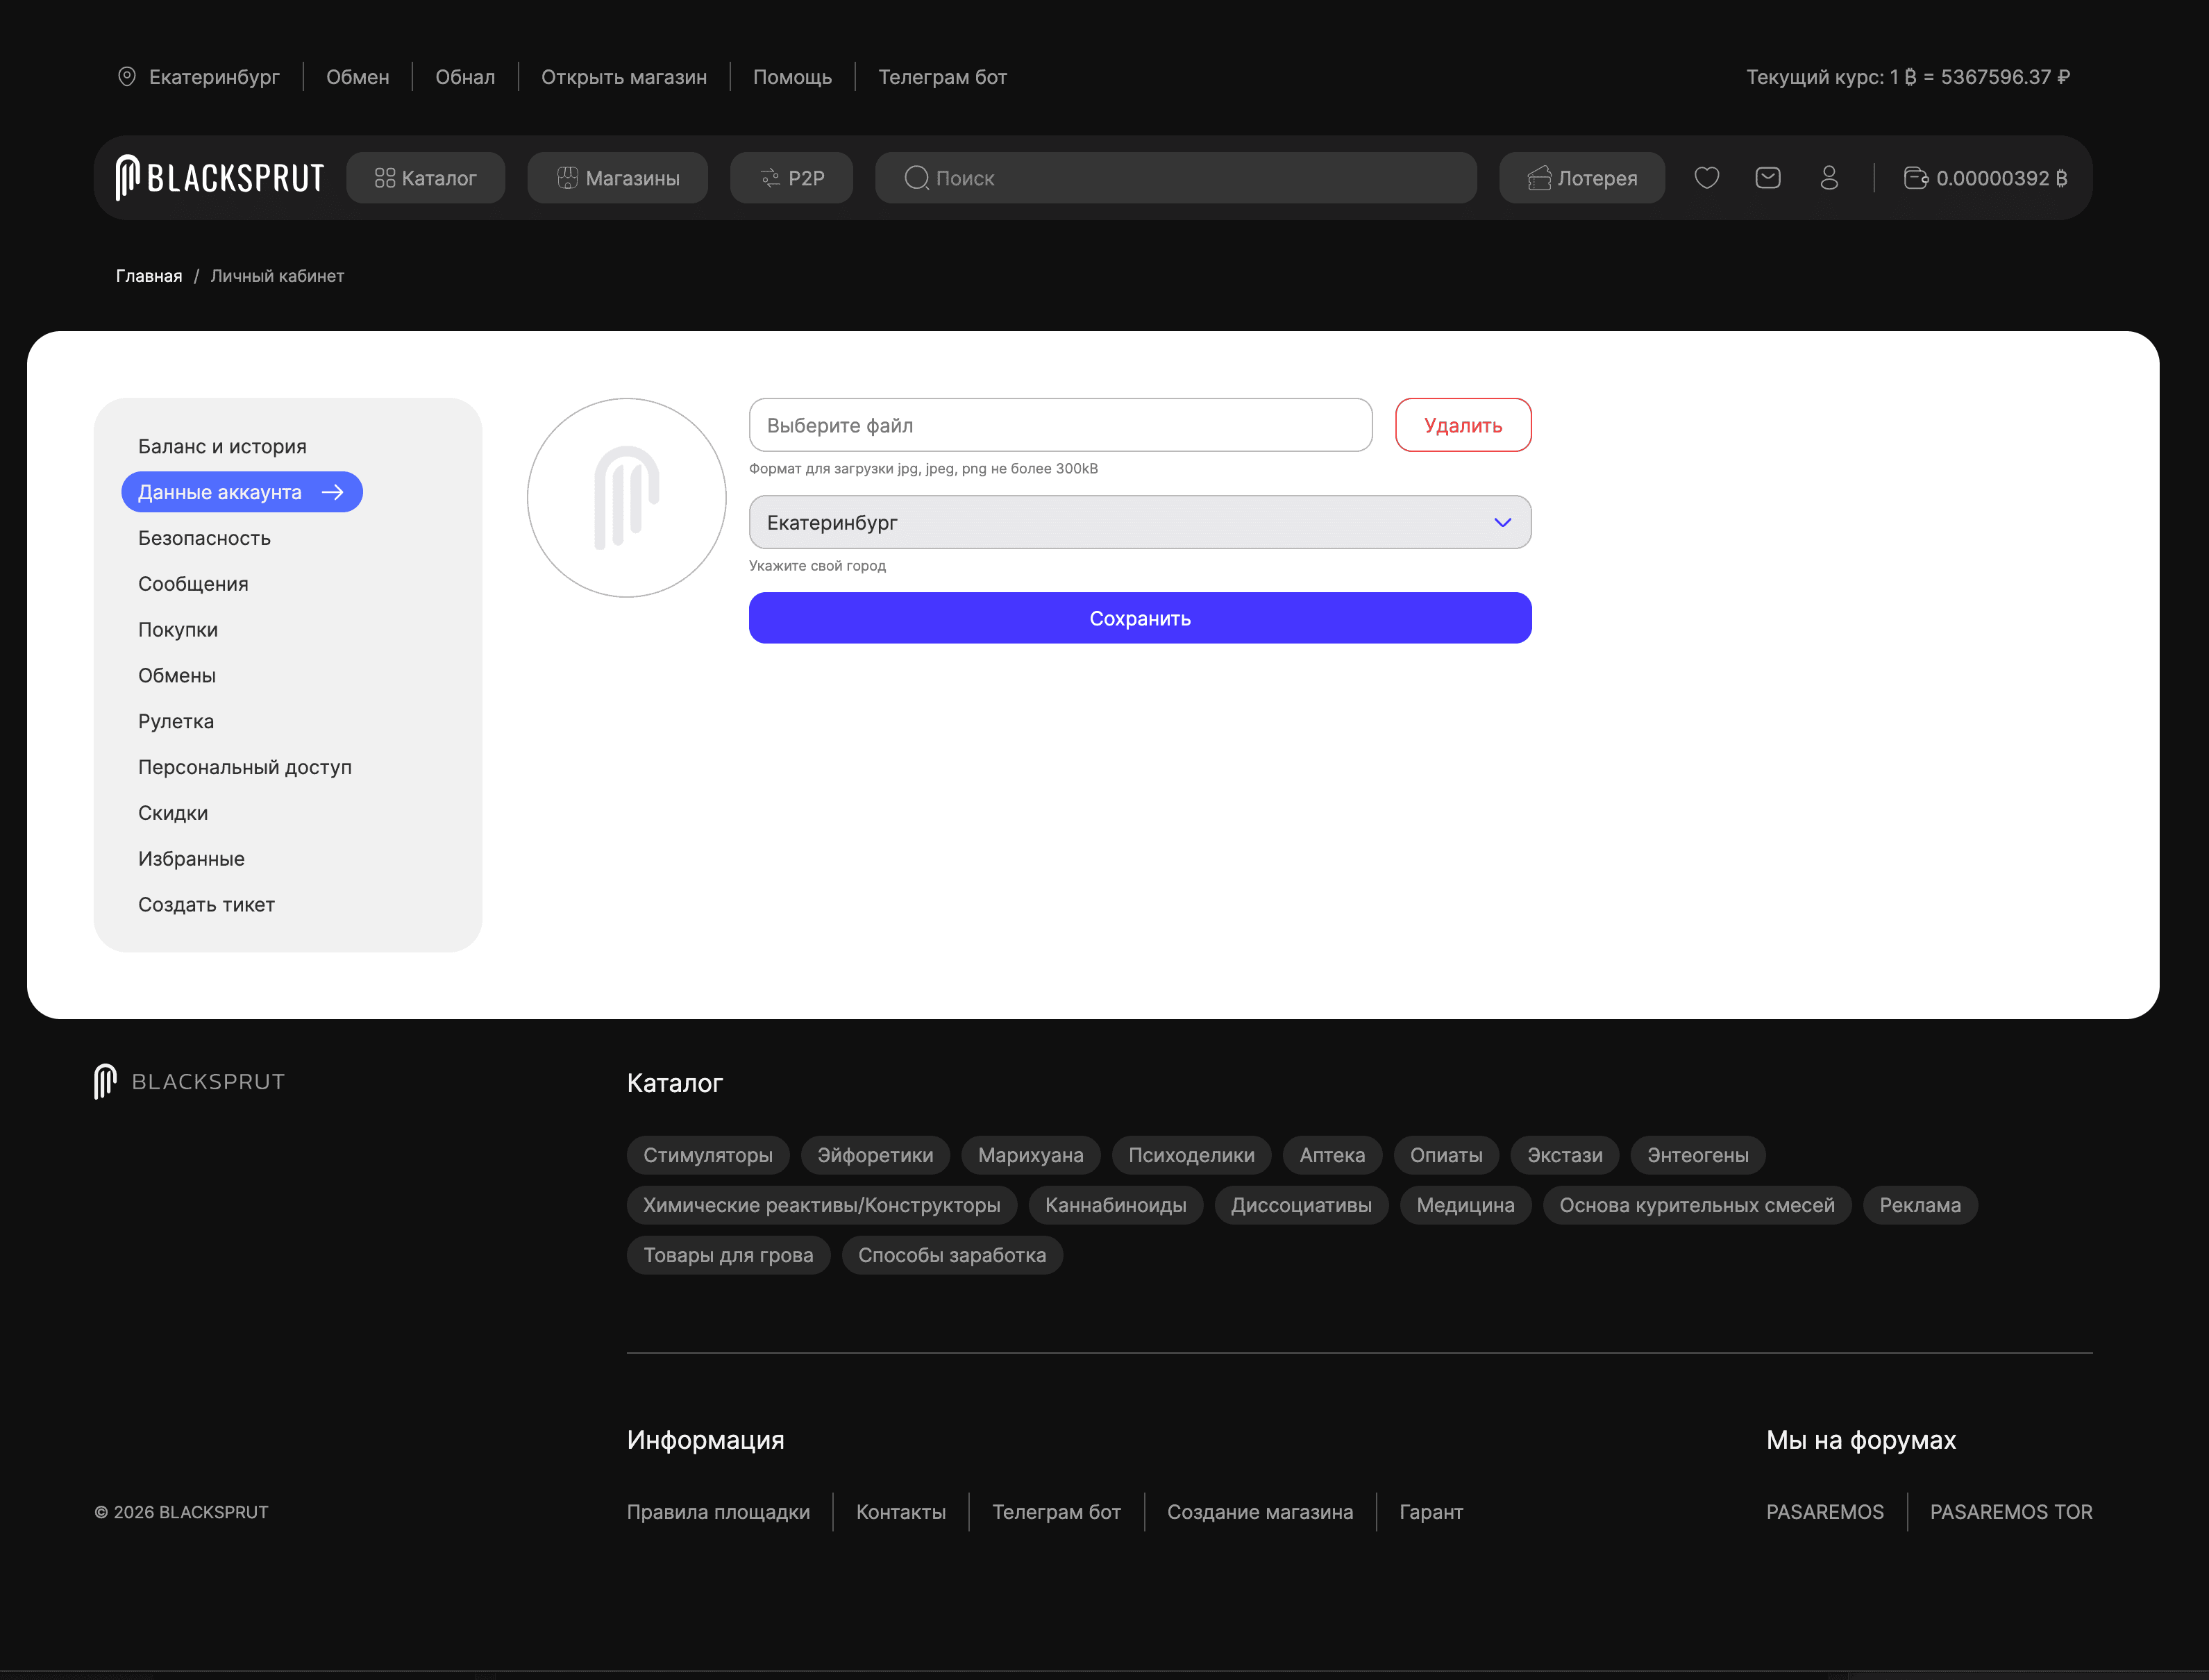Viewport: 2209px width, 1680px height.
Task: Click the round avatar placeholder image
Action: click(626, 498)
